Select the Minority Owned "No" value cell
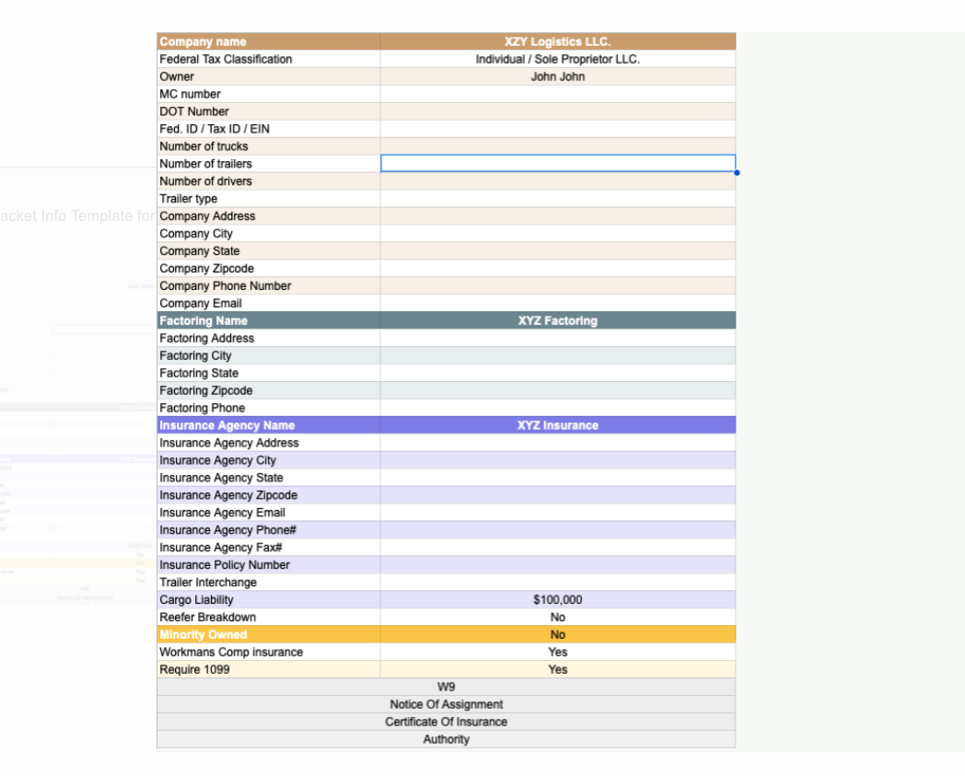Viewport: 965px width, 776px height. 557,635
